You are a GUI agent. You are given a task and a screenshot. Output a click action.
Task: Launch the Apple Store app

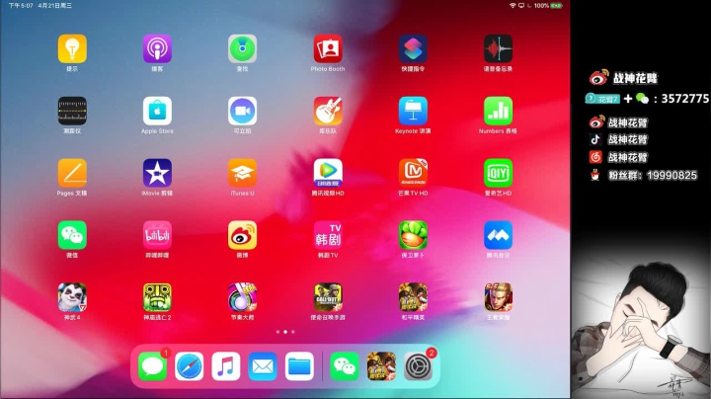(x=157, y=111)
